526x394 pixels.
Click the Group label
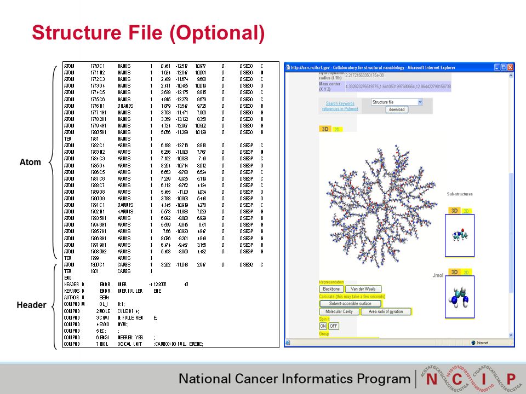pyautogui.click(x=324, y=334)
